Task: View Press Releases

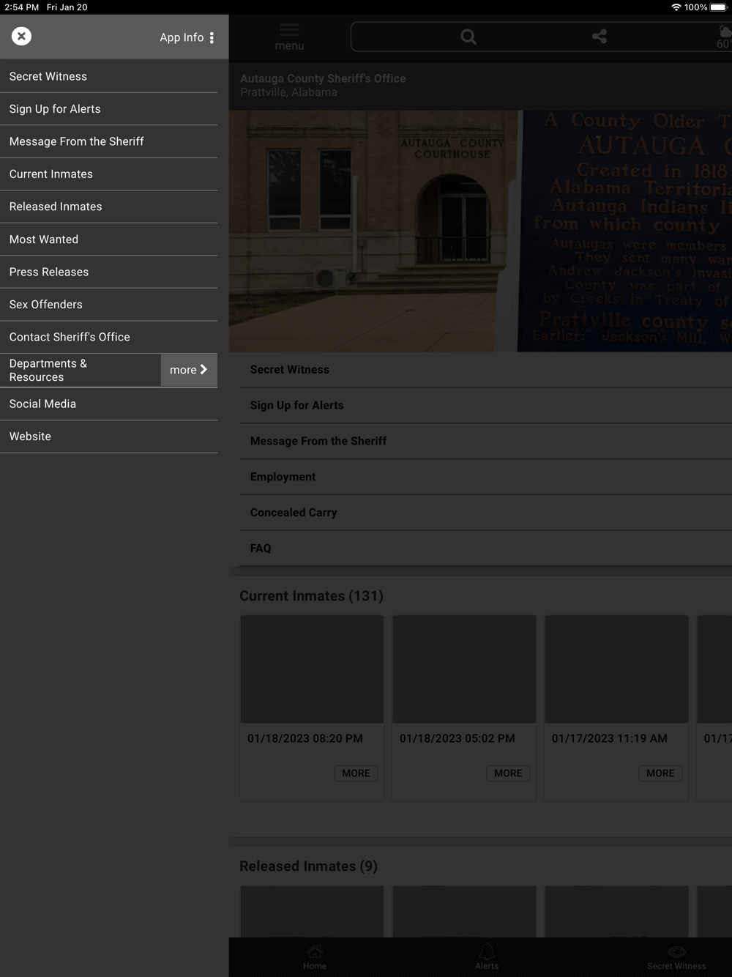Action: coord(108,272)
